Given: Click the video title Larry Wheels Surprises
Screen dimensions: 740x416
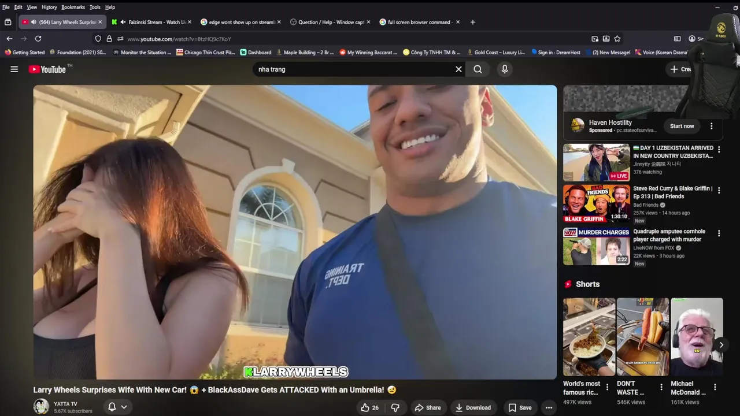Looking at the screenshot, I should 214,390.
